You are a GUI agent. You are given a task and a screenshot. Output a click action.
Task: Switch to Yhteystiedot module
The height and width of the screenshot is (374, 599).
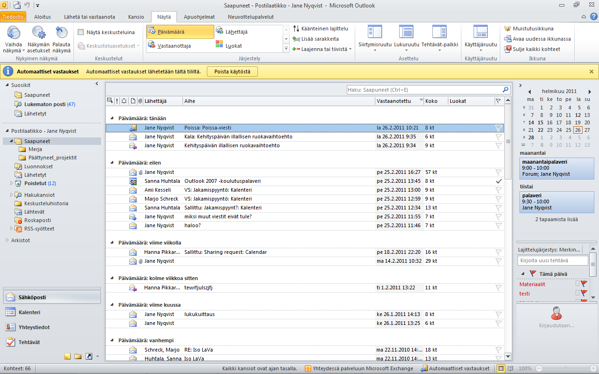(51, 327)
